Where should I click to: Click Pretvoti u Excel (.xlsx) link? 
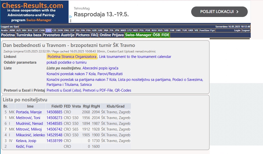(x=64, y=90)
